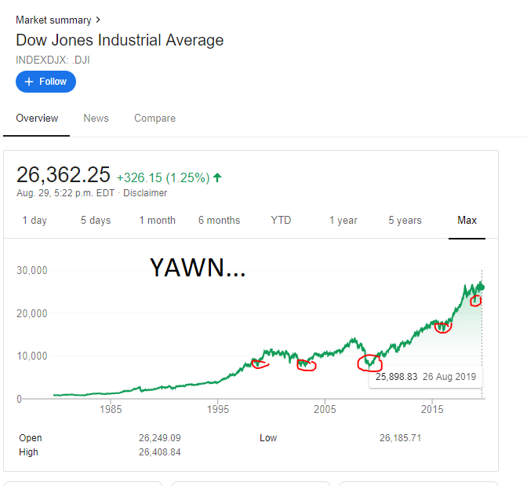Click the 25,898.83 chart tooltip
Viewport: 527px width, 486px height.
[x=425, y=377]
